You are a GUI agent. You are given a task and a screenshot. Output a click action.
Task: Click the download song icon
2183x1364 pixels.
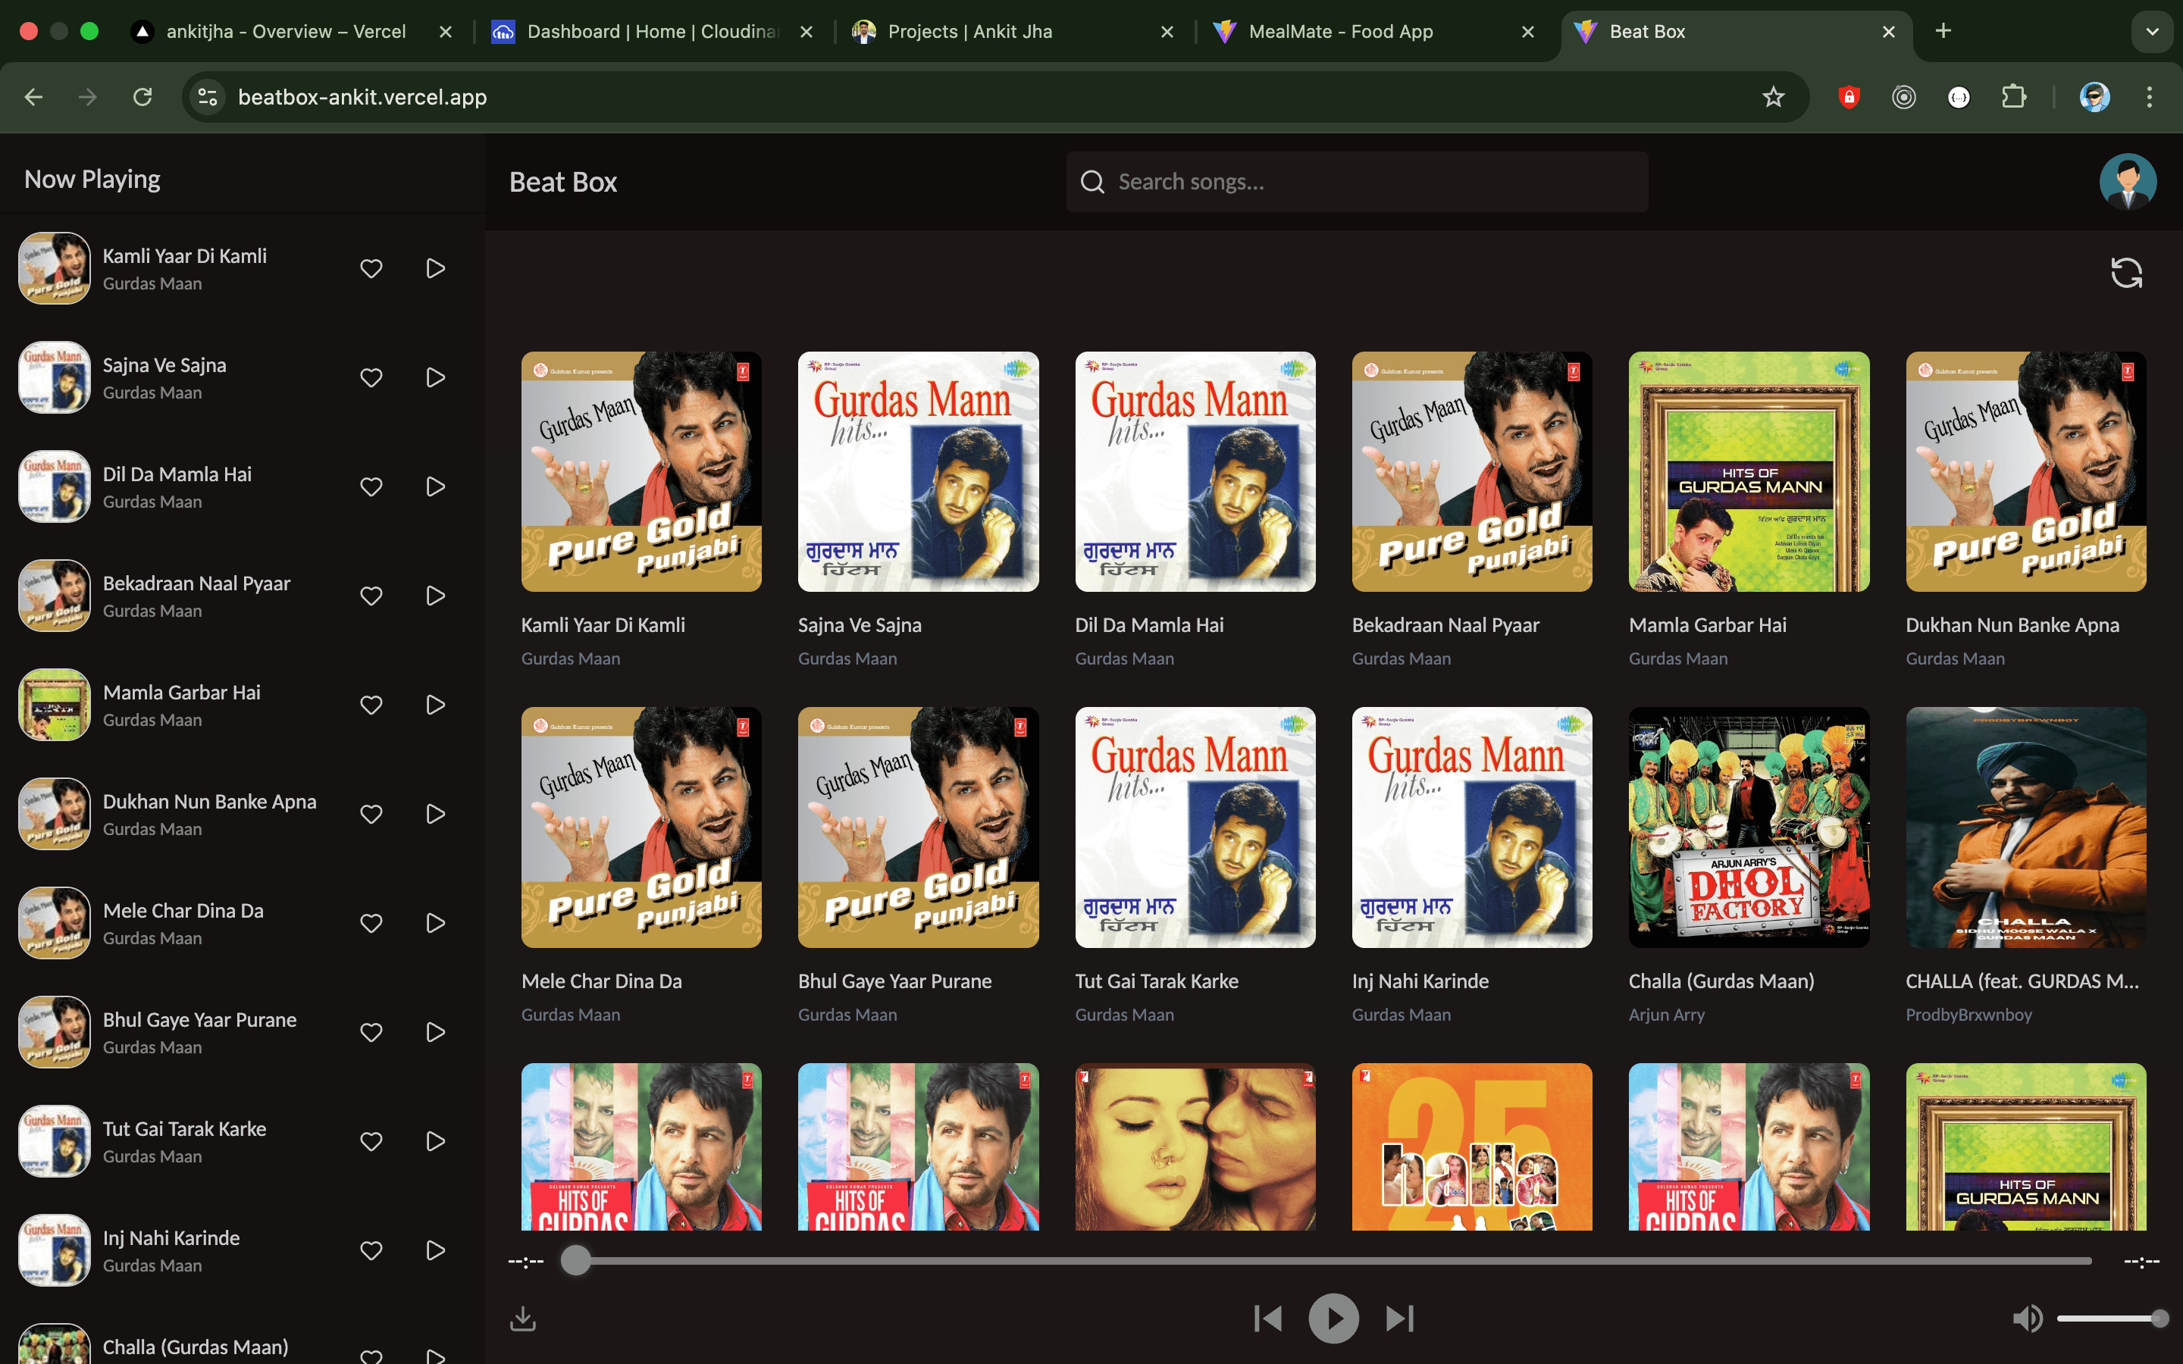tap(523, 1319)
